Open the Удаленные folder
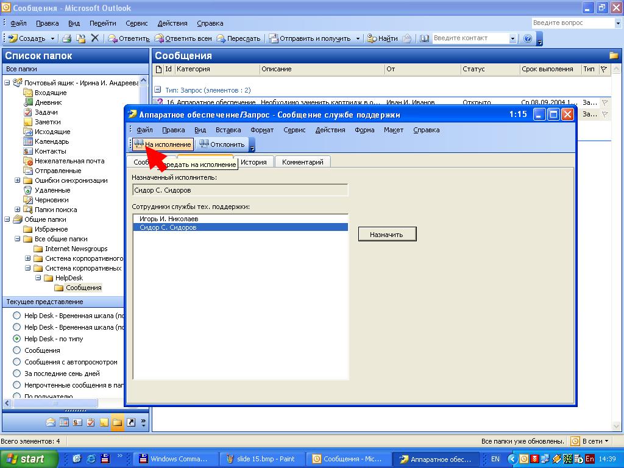This screenshot has height=468, width=624. click(52, 190)
